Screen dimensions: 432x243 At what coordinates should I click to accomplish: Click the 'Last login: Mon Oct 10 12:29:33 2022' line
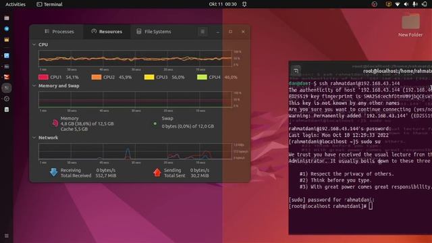coord(339,135)
